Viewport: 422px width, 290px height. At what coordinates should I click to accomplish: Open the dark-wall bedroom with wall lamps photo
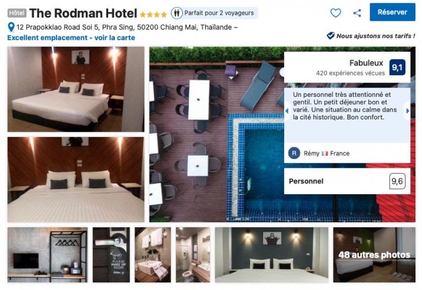(x=271, y=255)
